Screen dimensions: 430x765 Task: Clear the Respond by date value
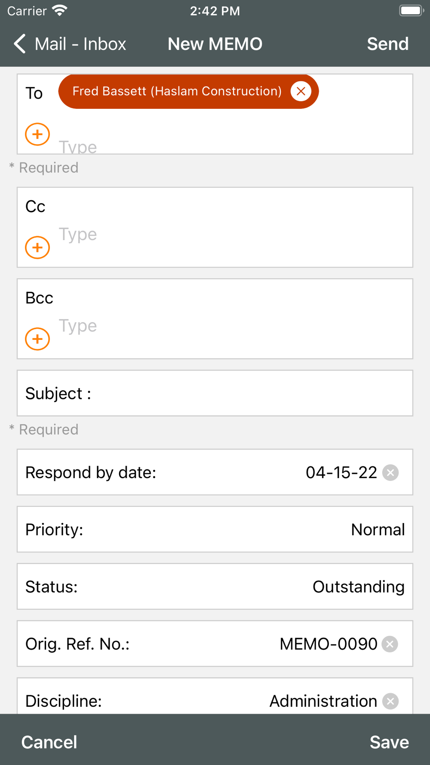tap(390, 472)
